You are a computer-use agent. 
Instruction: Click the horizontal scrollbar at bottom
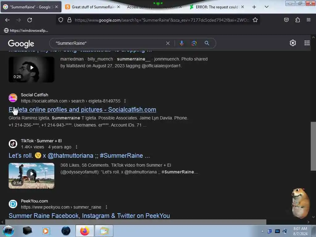click(x=135, y=222)
